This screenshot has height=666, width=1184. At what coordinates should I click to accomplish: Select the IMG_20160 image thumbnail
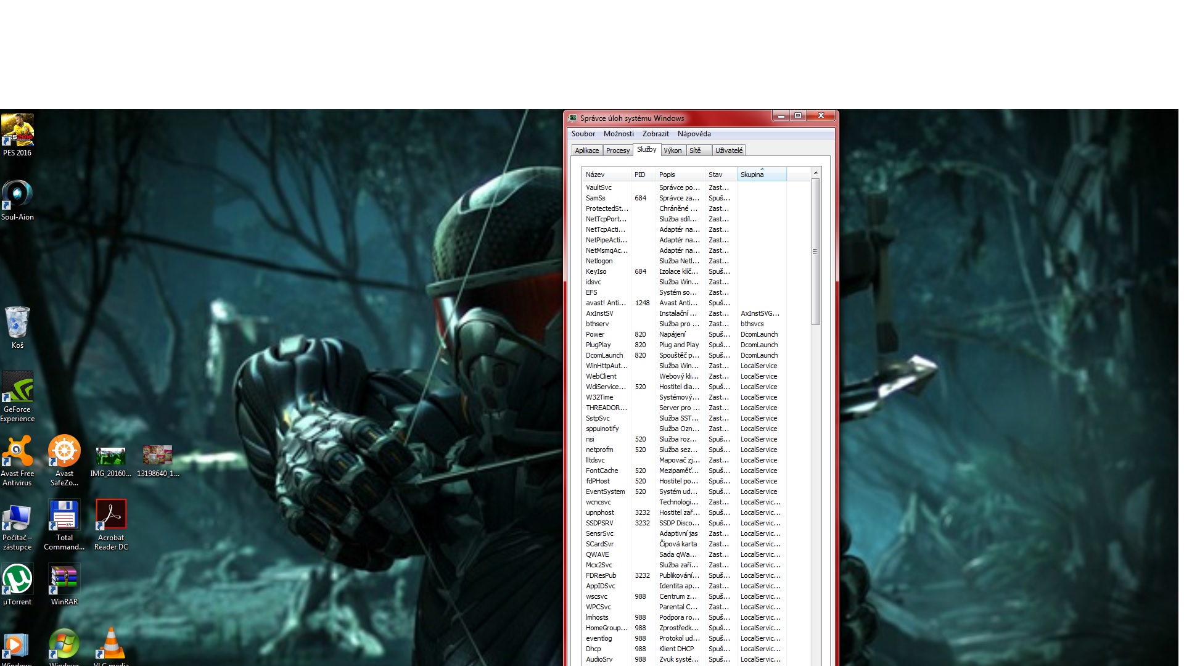[x=111, y=457]
